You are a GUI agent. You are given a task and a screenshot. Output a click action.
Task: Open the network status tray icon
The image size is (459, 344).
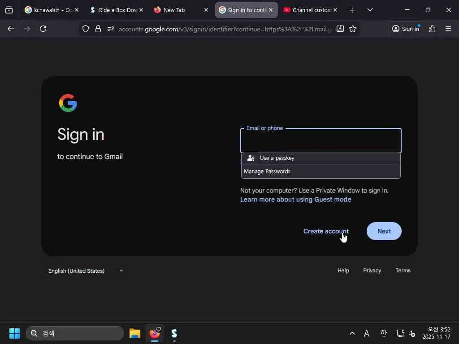click(400, 333)
